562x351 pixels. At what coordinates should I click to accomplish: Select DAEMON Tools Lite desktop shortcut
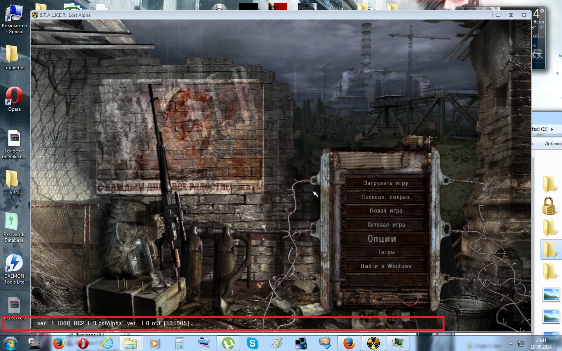14,269
